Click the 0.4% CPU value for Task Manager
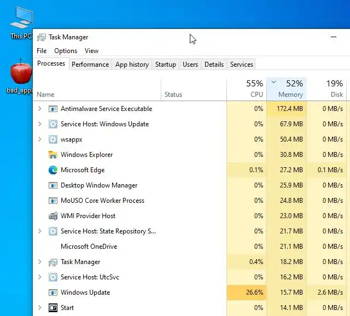The image size is (350, 316). pos(256,262)
